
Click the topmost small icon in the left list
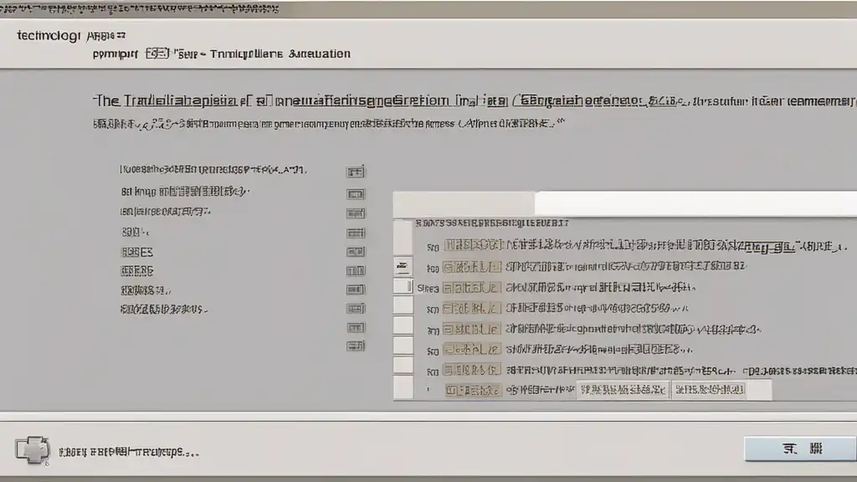pyautogui.click(x=355, y=172)
